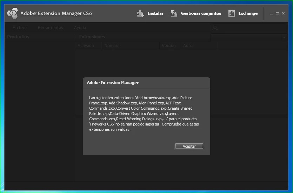Maximize the Extension Manager window

click(277, 13)
